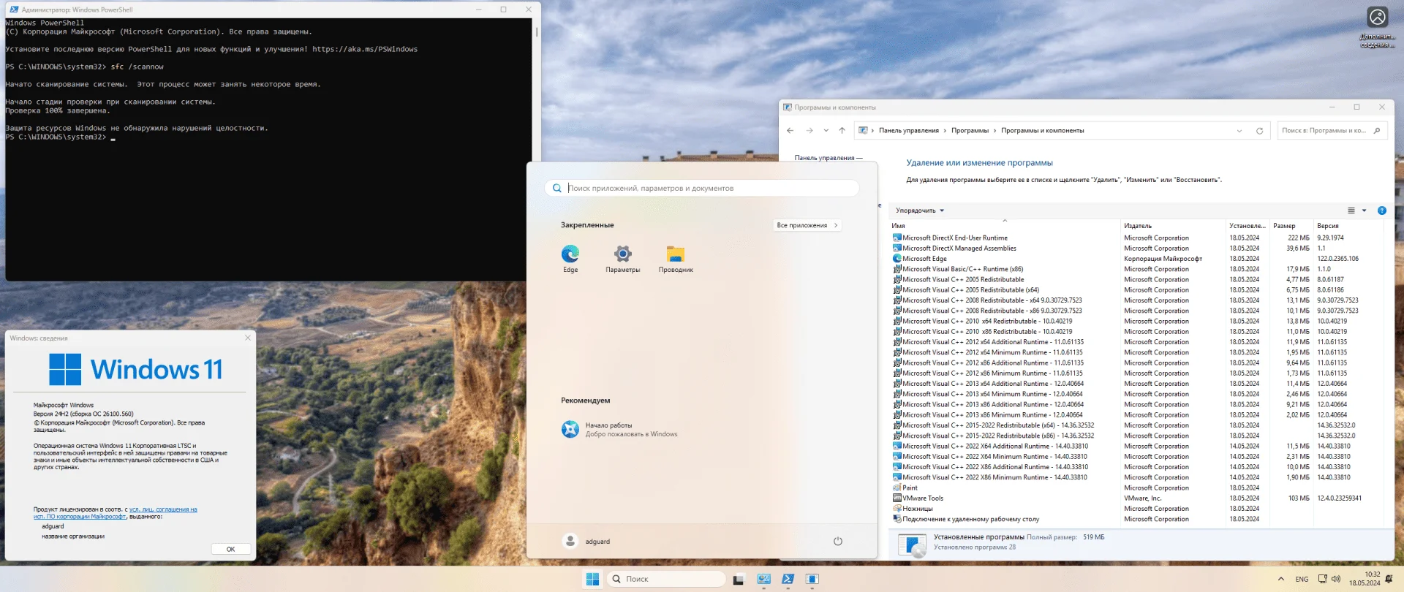Sort programs by the Издатель column
The height and width of the screenshot is (592, 1404).
coord(1173,226)
